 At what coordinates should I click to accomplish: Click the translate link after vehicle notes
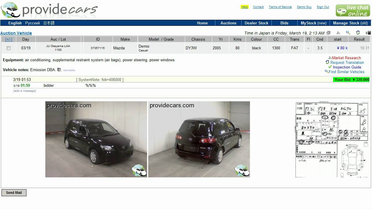[69, 70]
